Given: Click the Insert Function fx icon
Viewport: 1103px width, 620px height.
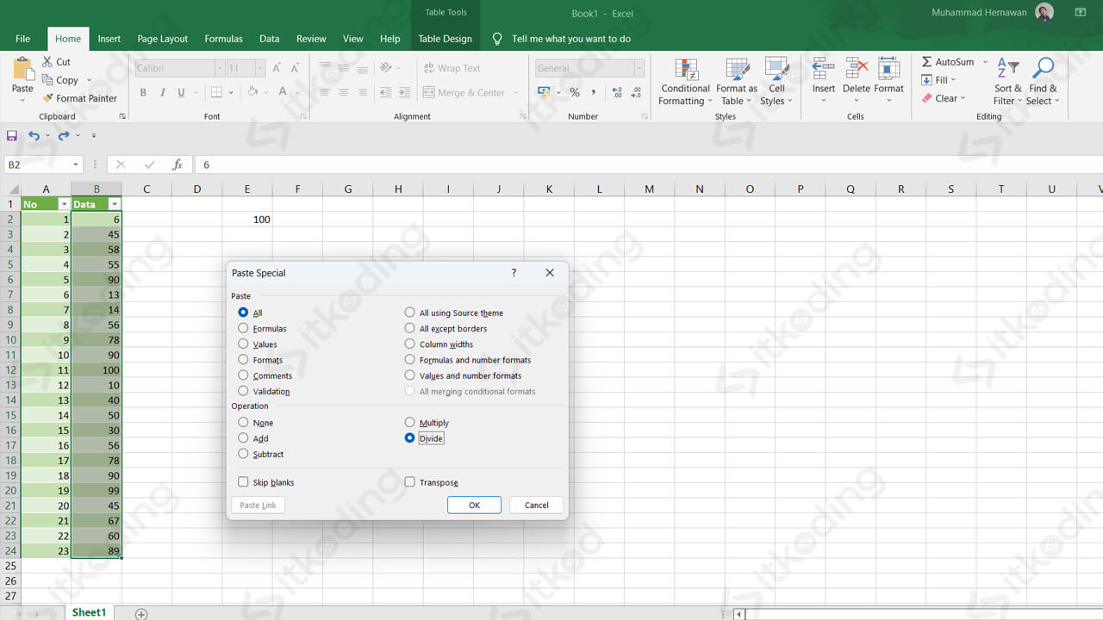Looking at the screenshot, I should click(178, 164).
